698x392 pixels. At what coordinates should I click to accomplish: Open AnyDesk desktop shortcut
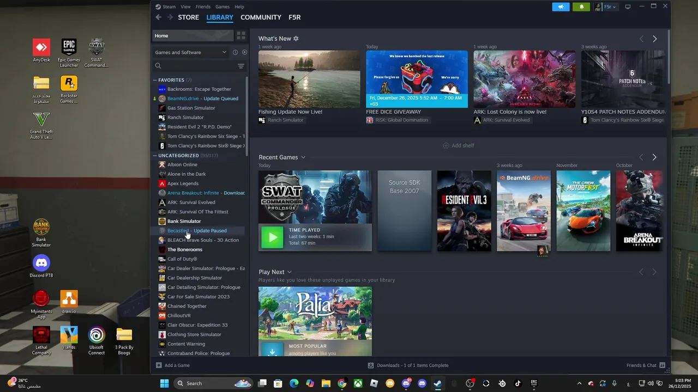(x=41, y=51)
